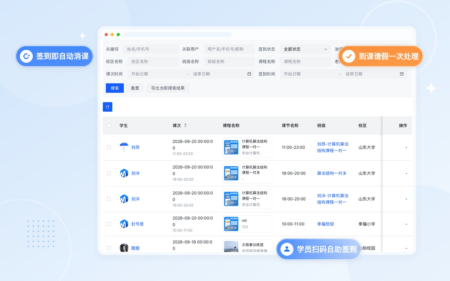Click the 幸福小学 campus cell

367,224
